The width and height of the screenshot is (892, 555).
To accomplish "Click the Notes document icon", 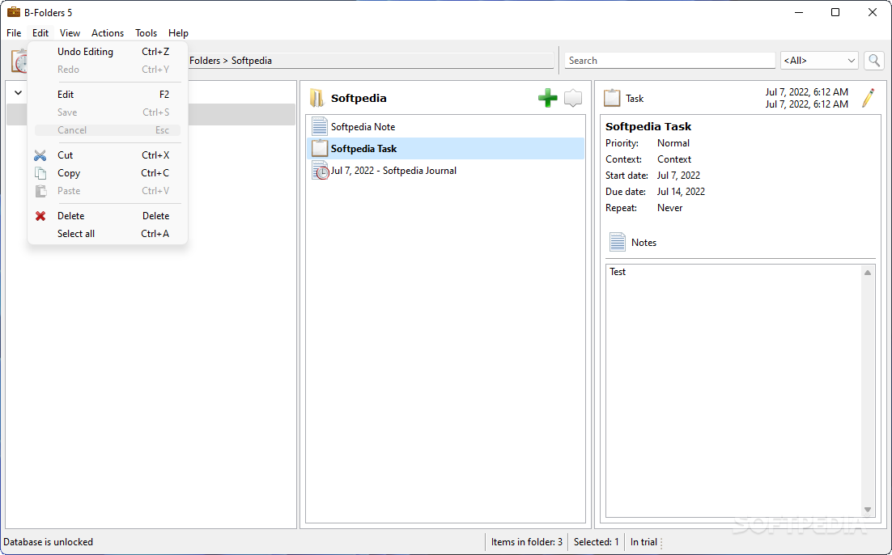I will (618, 242).
